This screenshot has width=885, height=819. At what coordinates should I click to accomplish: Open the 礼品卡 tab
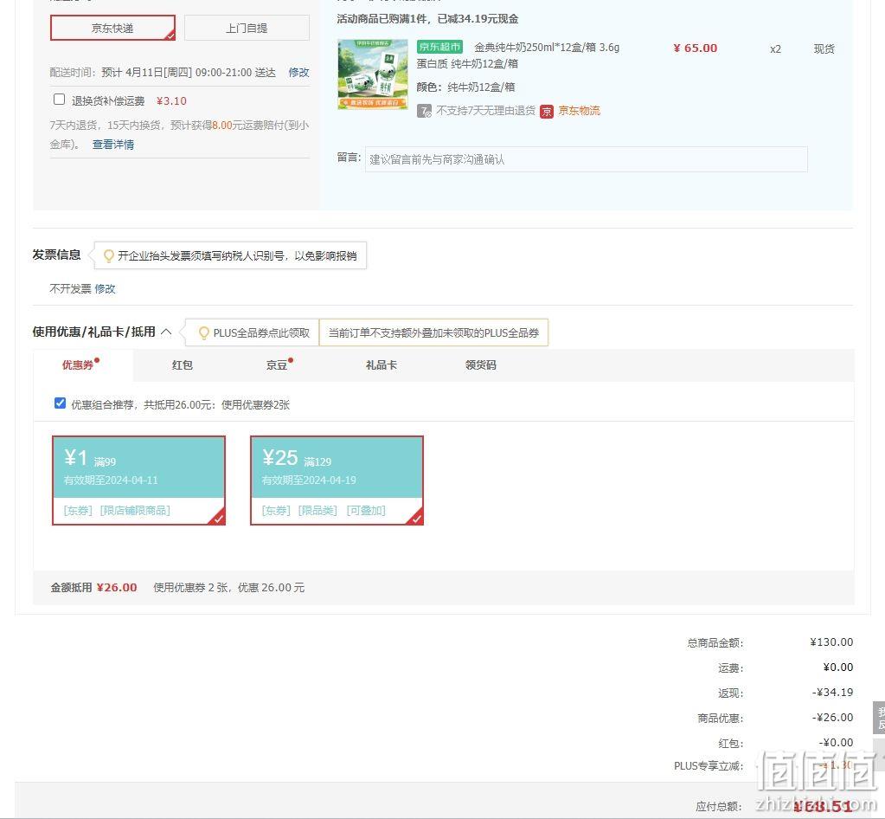click(x=381, y=364)
